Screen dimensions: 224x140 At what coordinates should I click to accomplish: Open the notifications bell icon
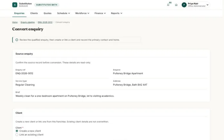(x=168, y=5)
